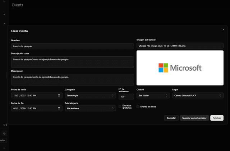Image resolution: width=230 pixels, height=151 pixels.
Task: Toggle dark mode moon icon
Action: (4, 133)
